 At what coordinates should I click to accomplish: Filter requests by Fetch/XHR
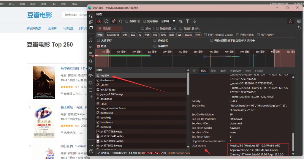pos(113,35)
